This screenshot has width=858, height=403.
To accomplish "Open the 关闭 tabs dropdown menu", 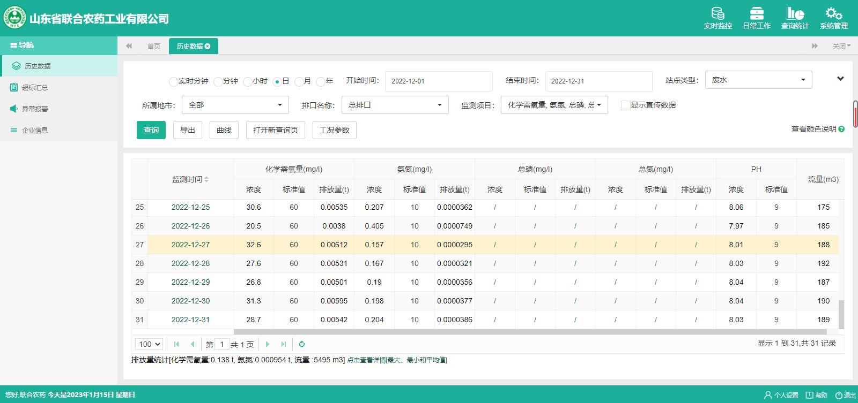I will (x=841, y=46).
